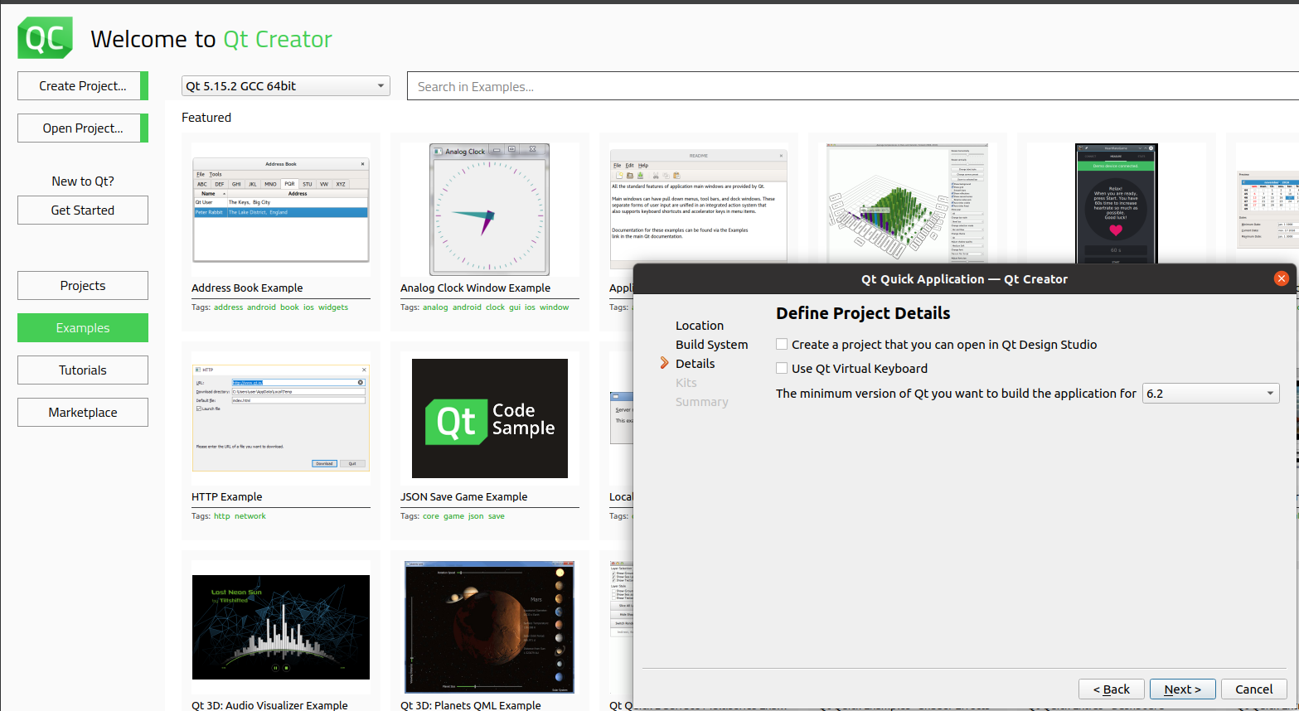1299x711 pixels.
Task: Switch to the Projects tab
Action: pyautogui.click(x=83, y=286)
